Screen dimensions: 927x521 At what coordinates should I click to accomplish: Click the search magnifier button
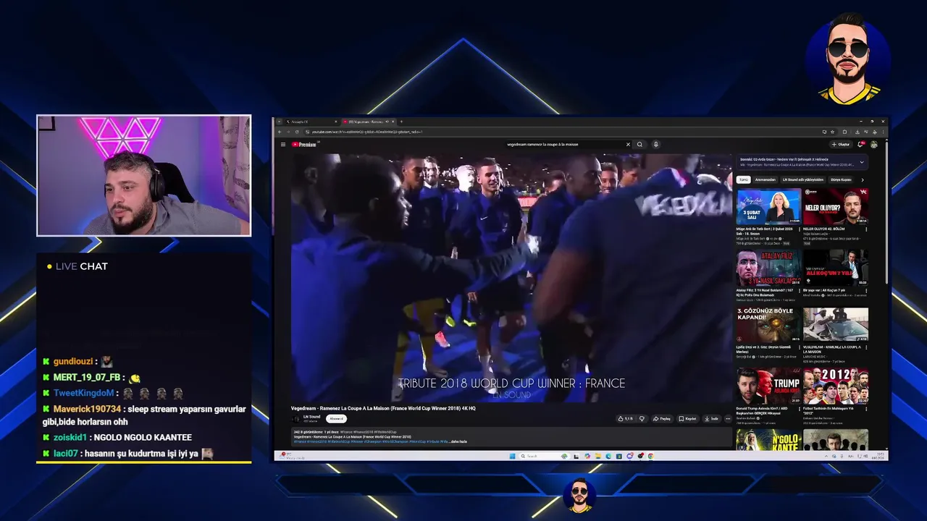coord(639,144)
